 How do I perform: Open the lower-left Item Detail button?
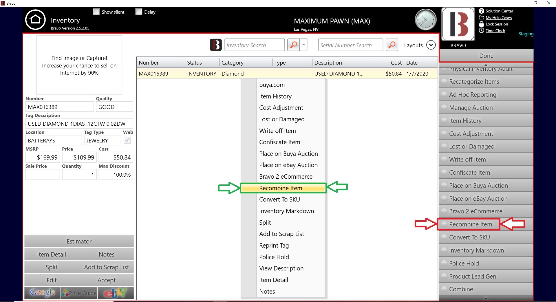pyautogui.click(x=52, y=254)
